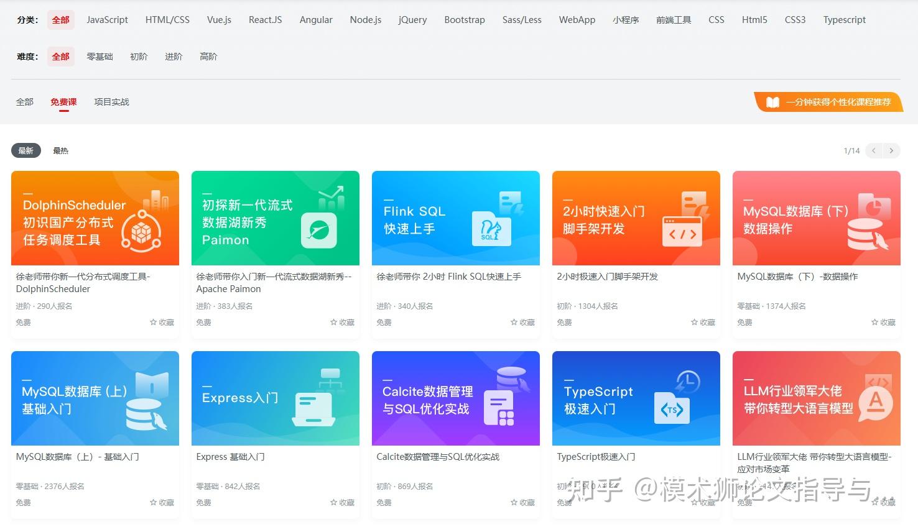Screen dimensions: 918x527
Task: Select 全部 in the 分类 filter
Action: [61, 20]
